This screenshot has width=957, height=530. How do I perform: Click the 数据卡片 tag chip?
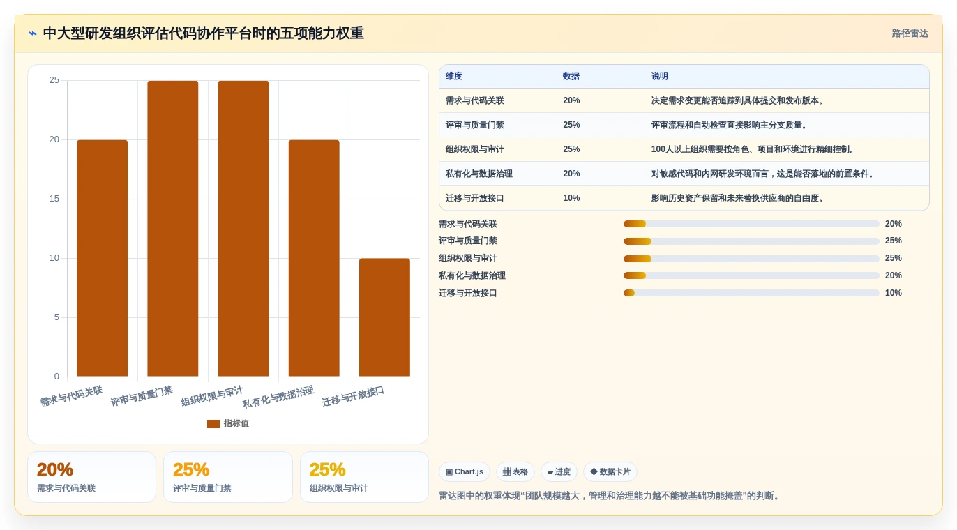pos(610,472)
